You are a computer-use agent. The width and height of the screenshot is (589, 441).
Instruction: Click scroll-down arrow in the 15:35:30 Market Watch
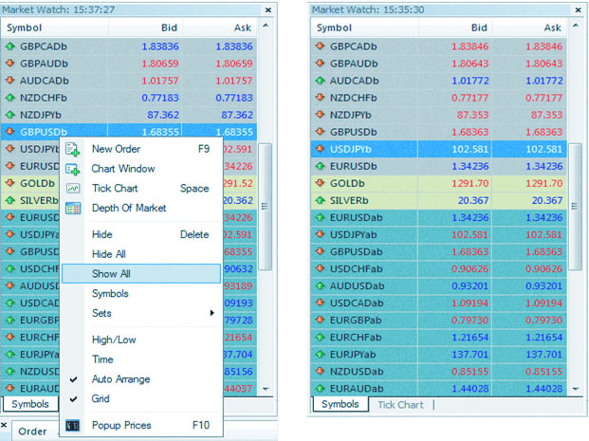tap(578, 388)
